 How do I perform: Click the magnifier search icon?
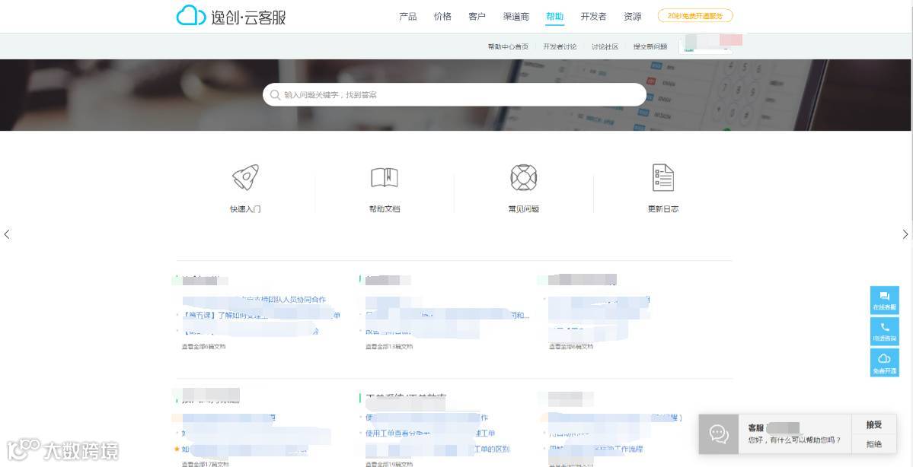point(276,95)
